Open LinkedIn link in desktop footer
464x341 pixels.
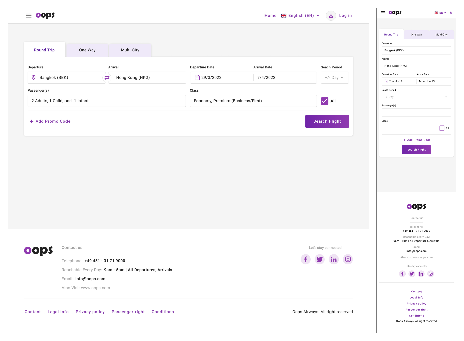pyautogui.click(x=334, y=259)
